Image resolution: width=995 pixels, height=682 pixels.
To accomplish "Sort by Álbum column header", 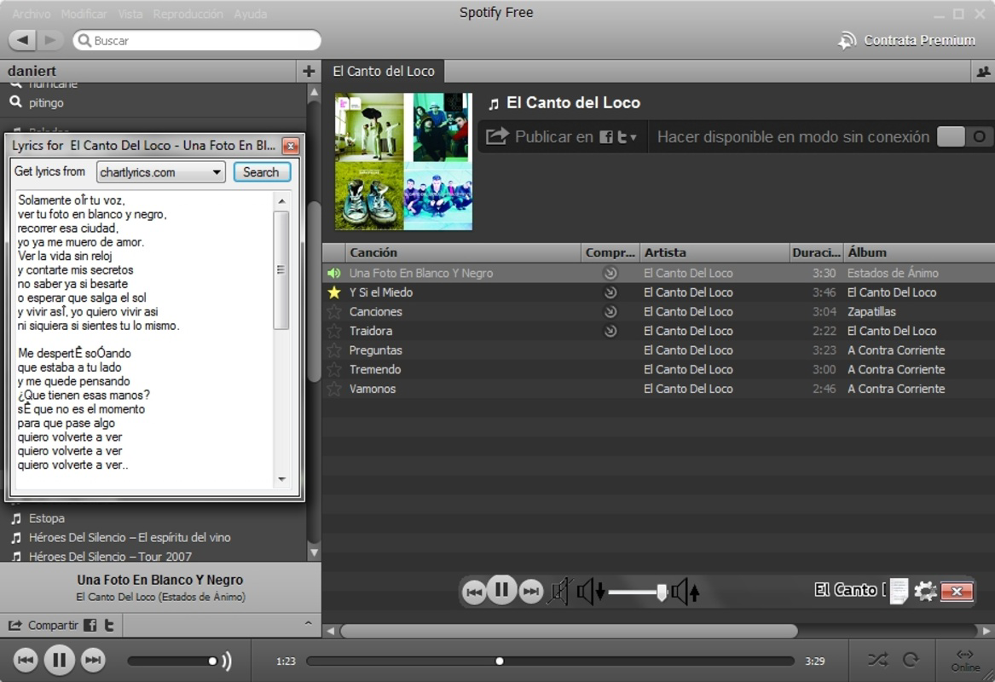I will click(x=919, y=252).
